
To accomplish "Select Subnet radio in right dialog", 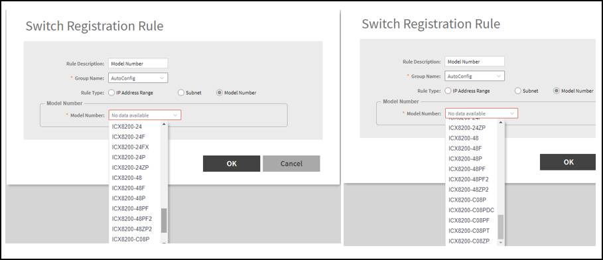I will (x=517, y=91).
